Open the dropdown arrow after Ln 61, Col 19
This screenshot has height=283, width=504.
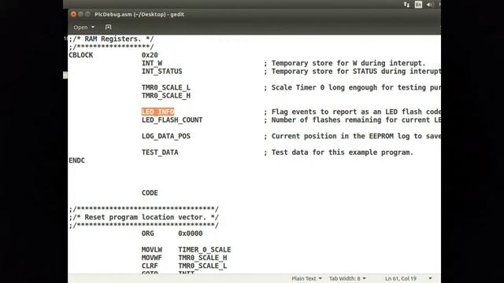430,278
